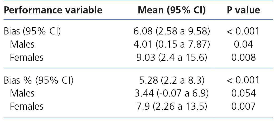Image resolution: width=275 pixels, height=121 pixels.
Task: Click the mean value 4.01 (0.15 a 7.87)
Action: pos(172,44)
